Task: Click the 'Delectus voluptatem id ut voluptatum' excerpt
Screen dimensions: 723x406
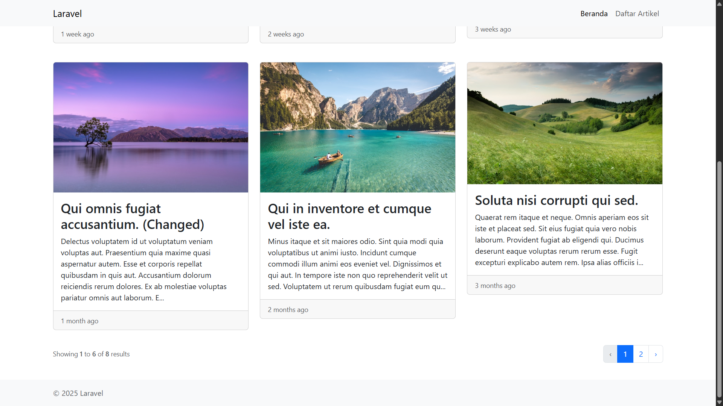Action: 144,270
